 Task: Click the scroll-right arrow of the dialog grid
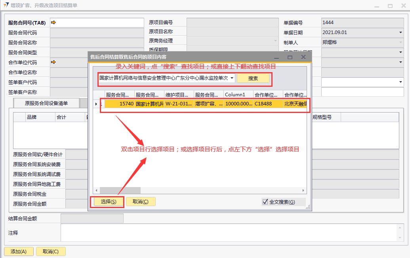(x=303, y=191)
